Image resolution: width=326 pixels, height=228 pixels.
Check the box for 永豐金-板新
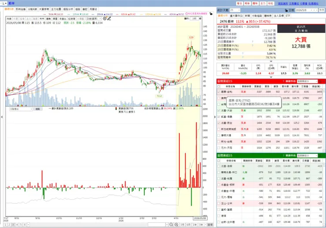(219, 185)
